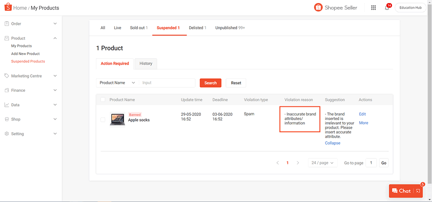Image resolution: width=432 pixels, height=202 pixels.
Task: Expand the chat window using the pop-out icon
Action: click(418, 191)
